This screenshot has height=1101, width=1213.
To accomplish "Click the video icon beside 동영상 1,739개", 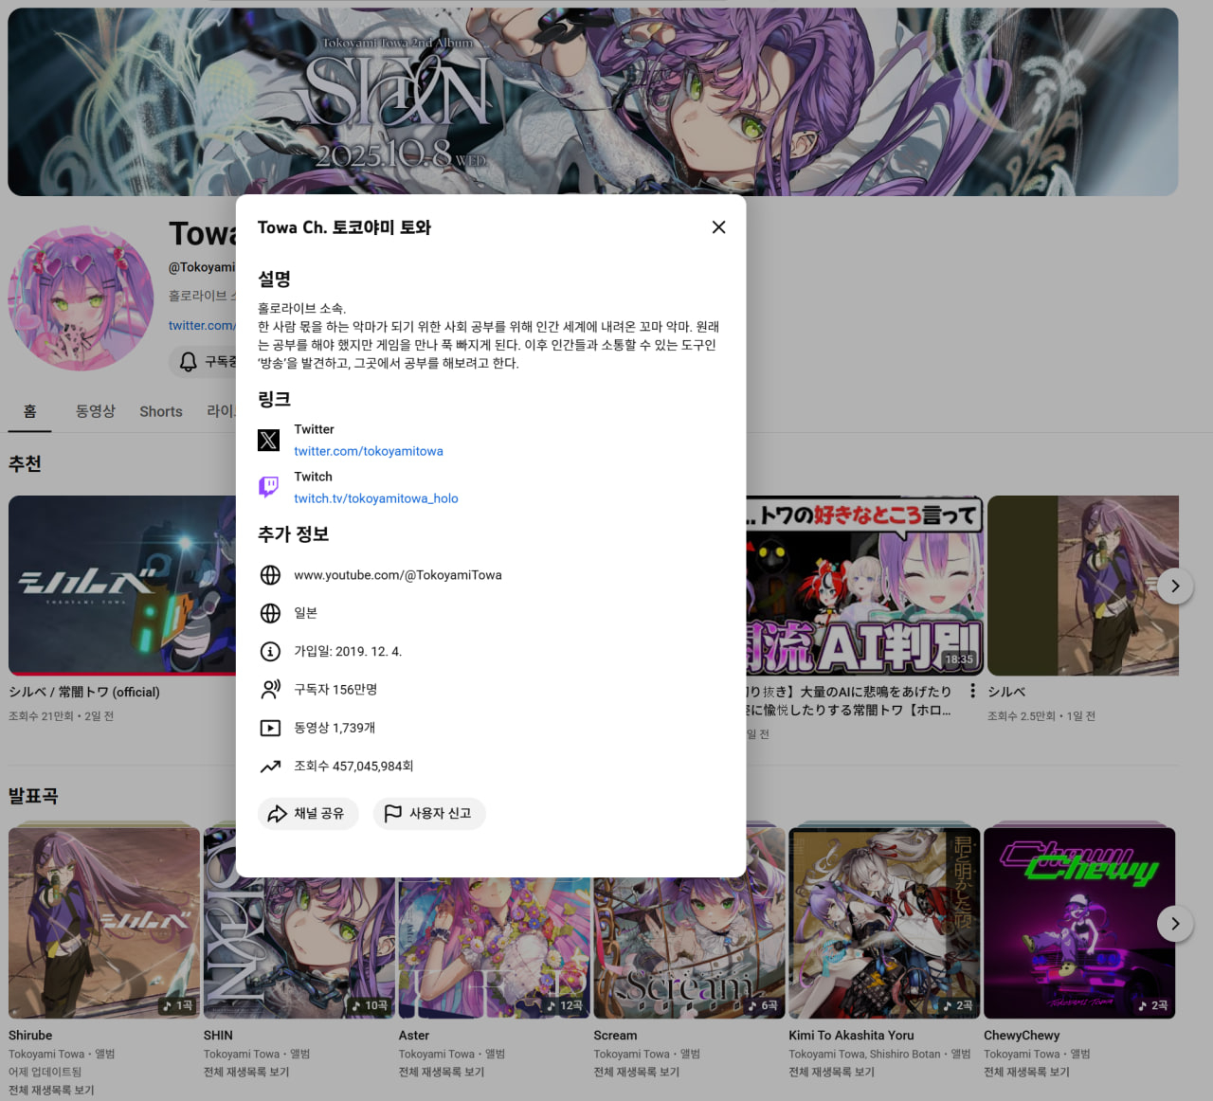I will click(x=270, y=728).
